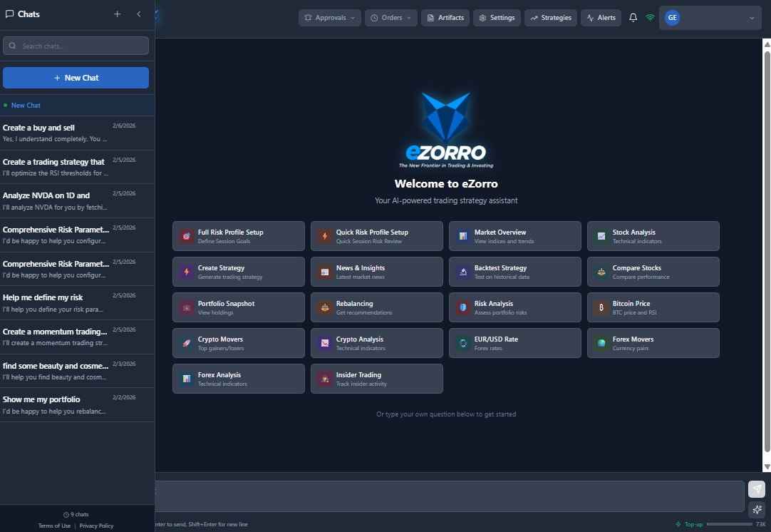Click the Portfolio Snapshot briefcase icon
The height and width of the screenshot is (532, 771).
click(187, 307)
